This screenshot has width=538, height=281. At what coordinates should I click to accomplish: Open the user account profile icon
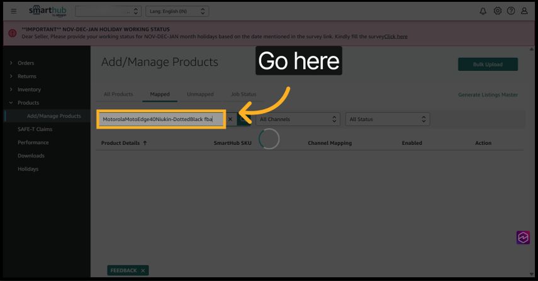(525, 11)
